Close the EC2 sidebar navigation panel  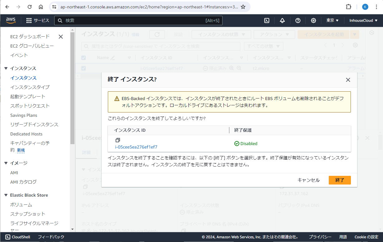pyautogui.click(x=61, y=37)
